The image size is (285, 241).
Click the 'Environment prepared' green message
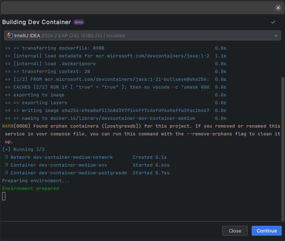[31, 189]
